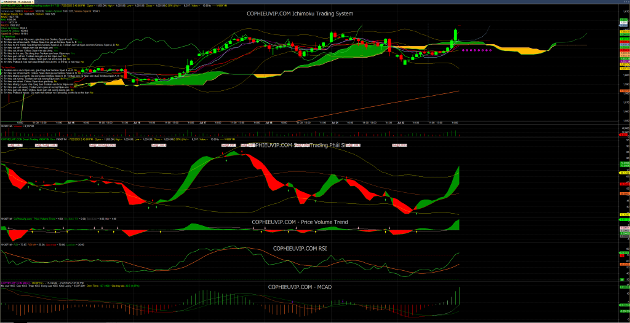
Task: Click the red 'Tin hieu Ban' heading
Action: pos(9,68)
